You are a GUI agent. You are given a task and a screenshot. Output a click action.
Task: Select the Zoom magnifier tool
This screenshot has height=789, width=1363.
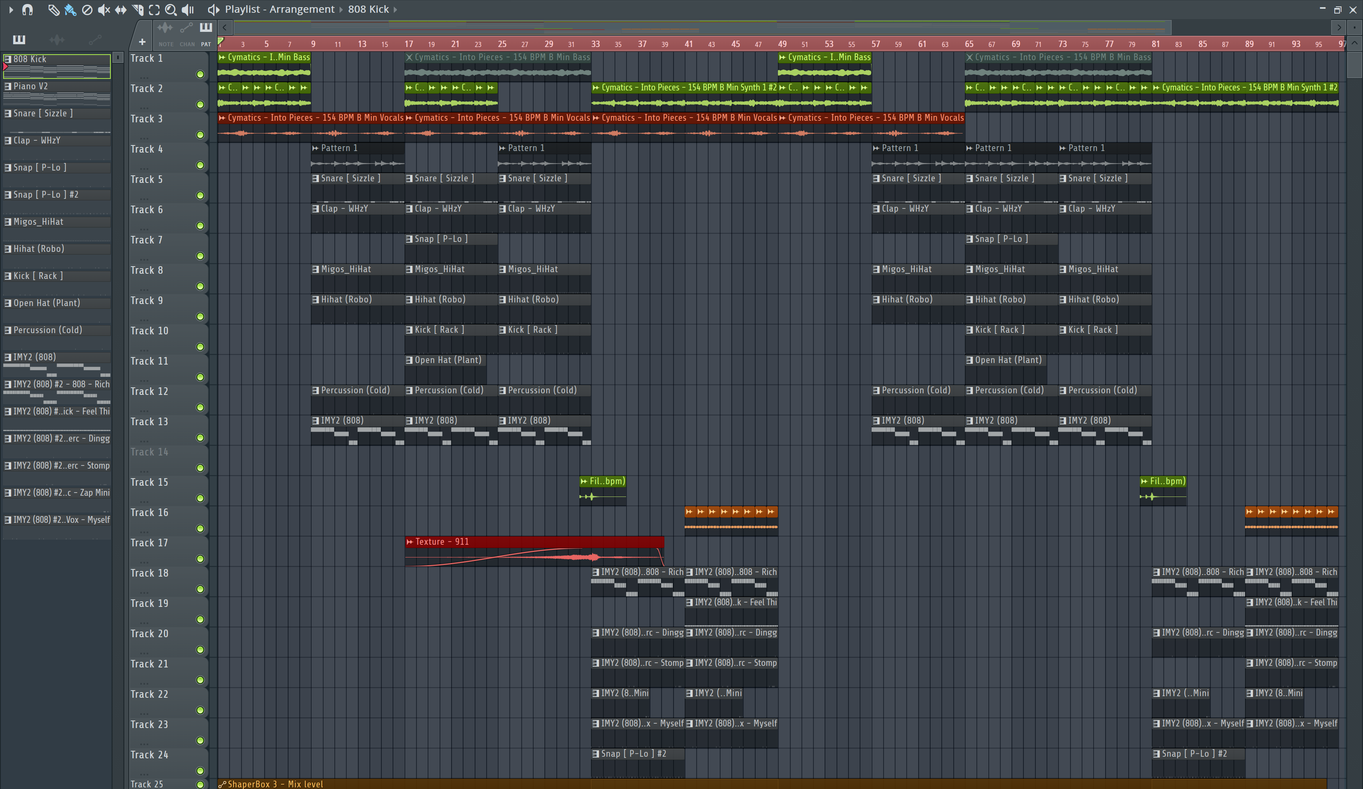click(x=171, y=10)
